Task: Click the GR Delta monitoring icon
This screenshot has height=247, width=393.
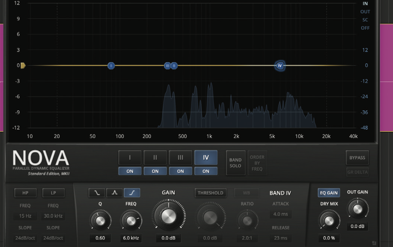Action: [x=357, y=172]
